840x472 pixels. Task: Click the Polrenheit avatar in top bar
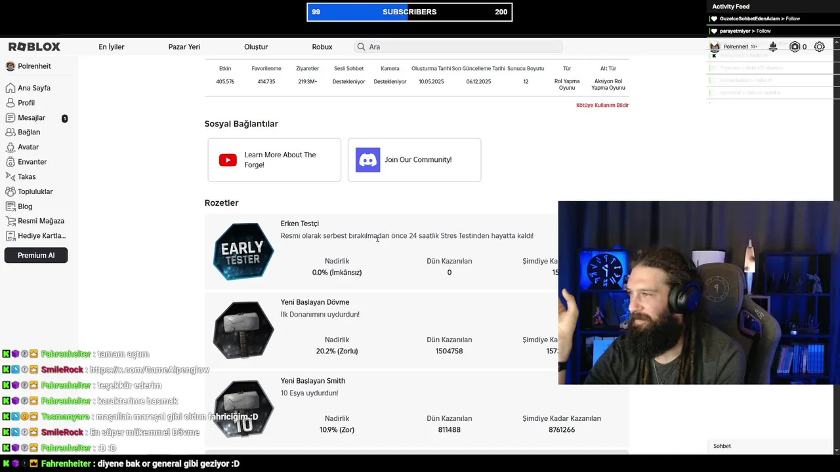point(715,47)
